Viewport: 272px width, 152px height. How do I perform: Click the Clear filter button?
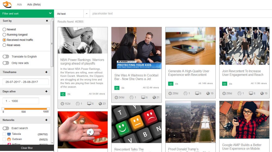(x=27, y=148)
